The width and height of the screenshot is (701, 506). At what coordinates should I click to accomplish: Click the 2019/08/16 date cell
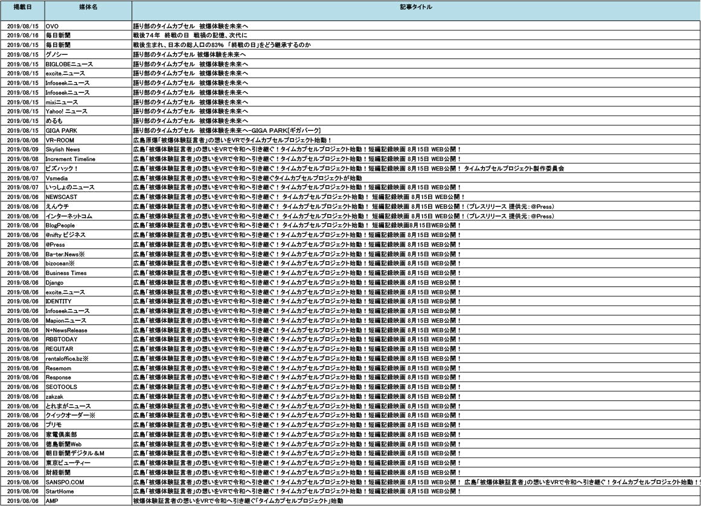[22, 36]
